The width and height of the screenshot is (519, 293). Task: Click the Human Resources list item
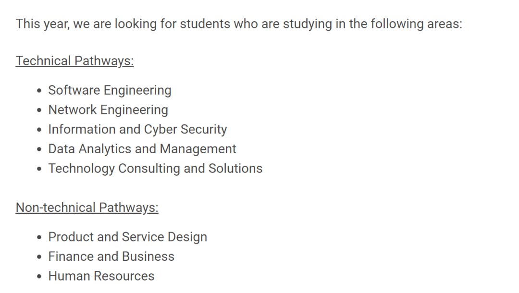click(101, 276)
